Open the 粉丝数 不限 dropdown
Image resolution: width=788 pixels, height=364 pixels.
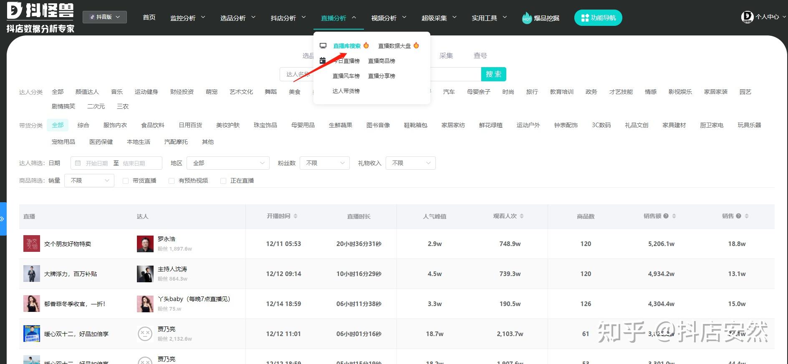pyautogui.click(x=325, y=163)
